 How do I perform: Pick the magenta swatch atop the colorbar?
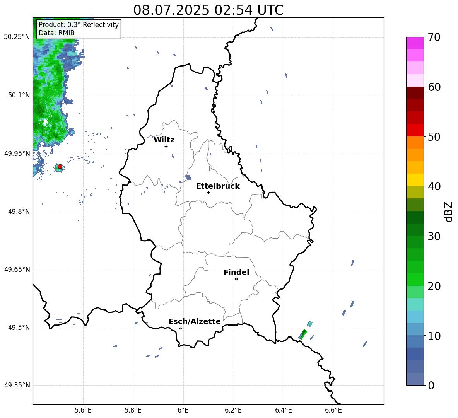(x=415, y=43)
